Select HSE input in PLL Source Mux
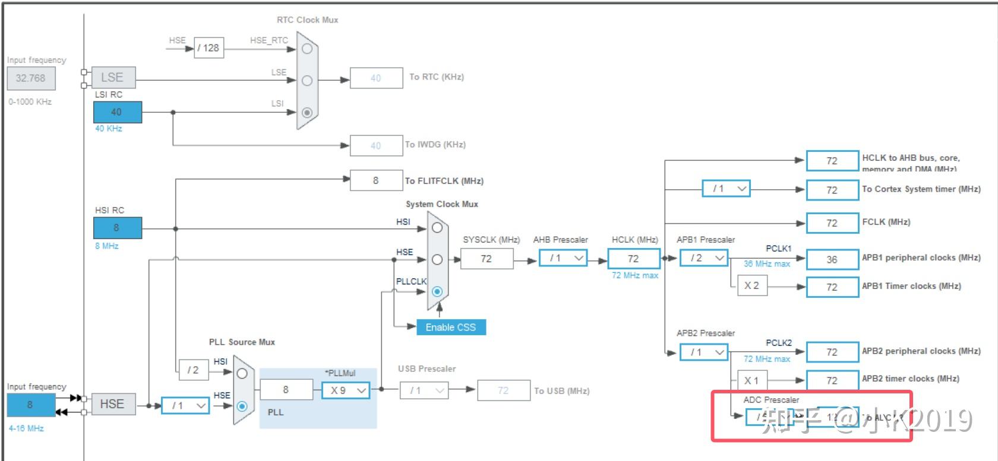Screen dimensions: 998x461 click(x=242, y=406)
